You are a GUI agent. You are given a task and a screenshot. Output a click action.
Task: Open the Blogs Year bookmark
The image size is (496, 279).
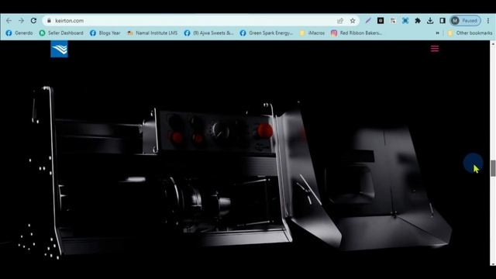coord(105,33)
